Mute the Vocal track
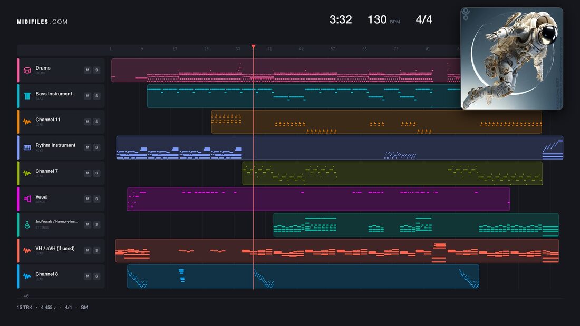This screenshot has width=580, height=326. click(x=88, y=199)
